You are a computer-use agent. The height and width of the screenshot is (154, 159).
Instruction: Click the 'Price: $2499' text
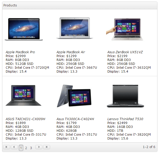tap(117, 123)
